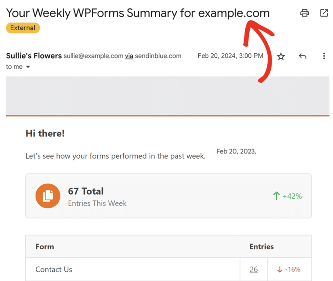This screenshot has width=333, height=281.
Task: Select the sender name Sullie's Flowers
Action: pos(33,56)
